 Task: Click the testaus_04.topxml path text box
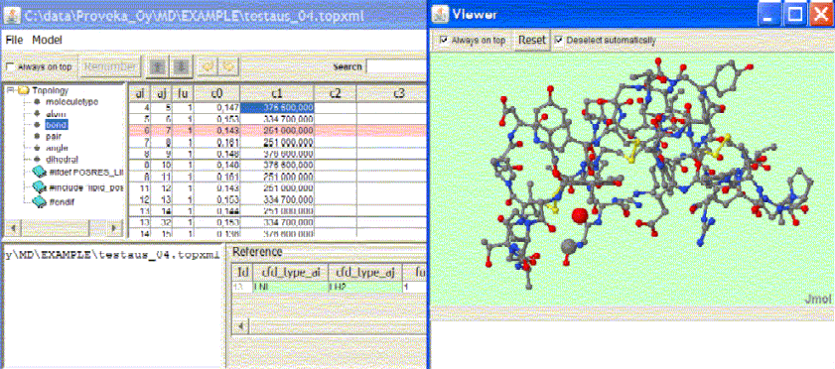(x=112, y=306)
